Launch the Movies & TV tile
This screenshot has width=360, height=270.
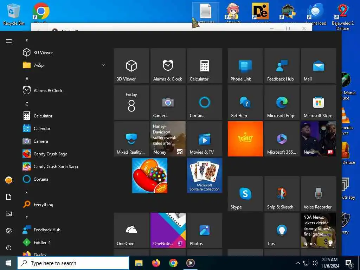click(x=205, y=139)
